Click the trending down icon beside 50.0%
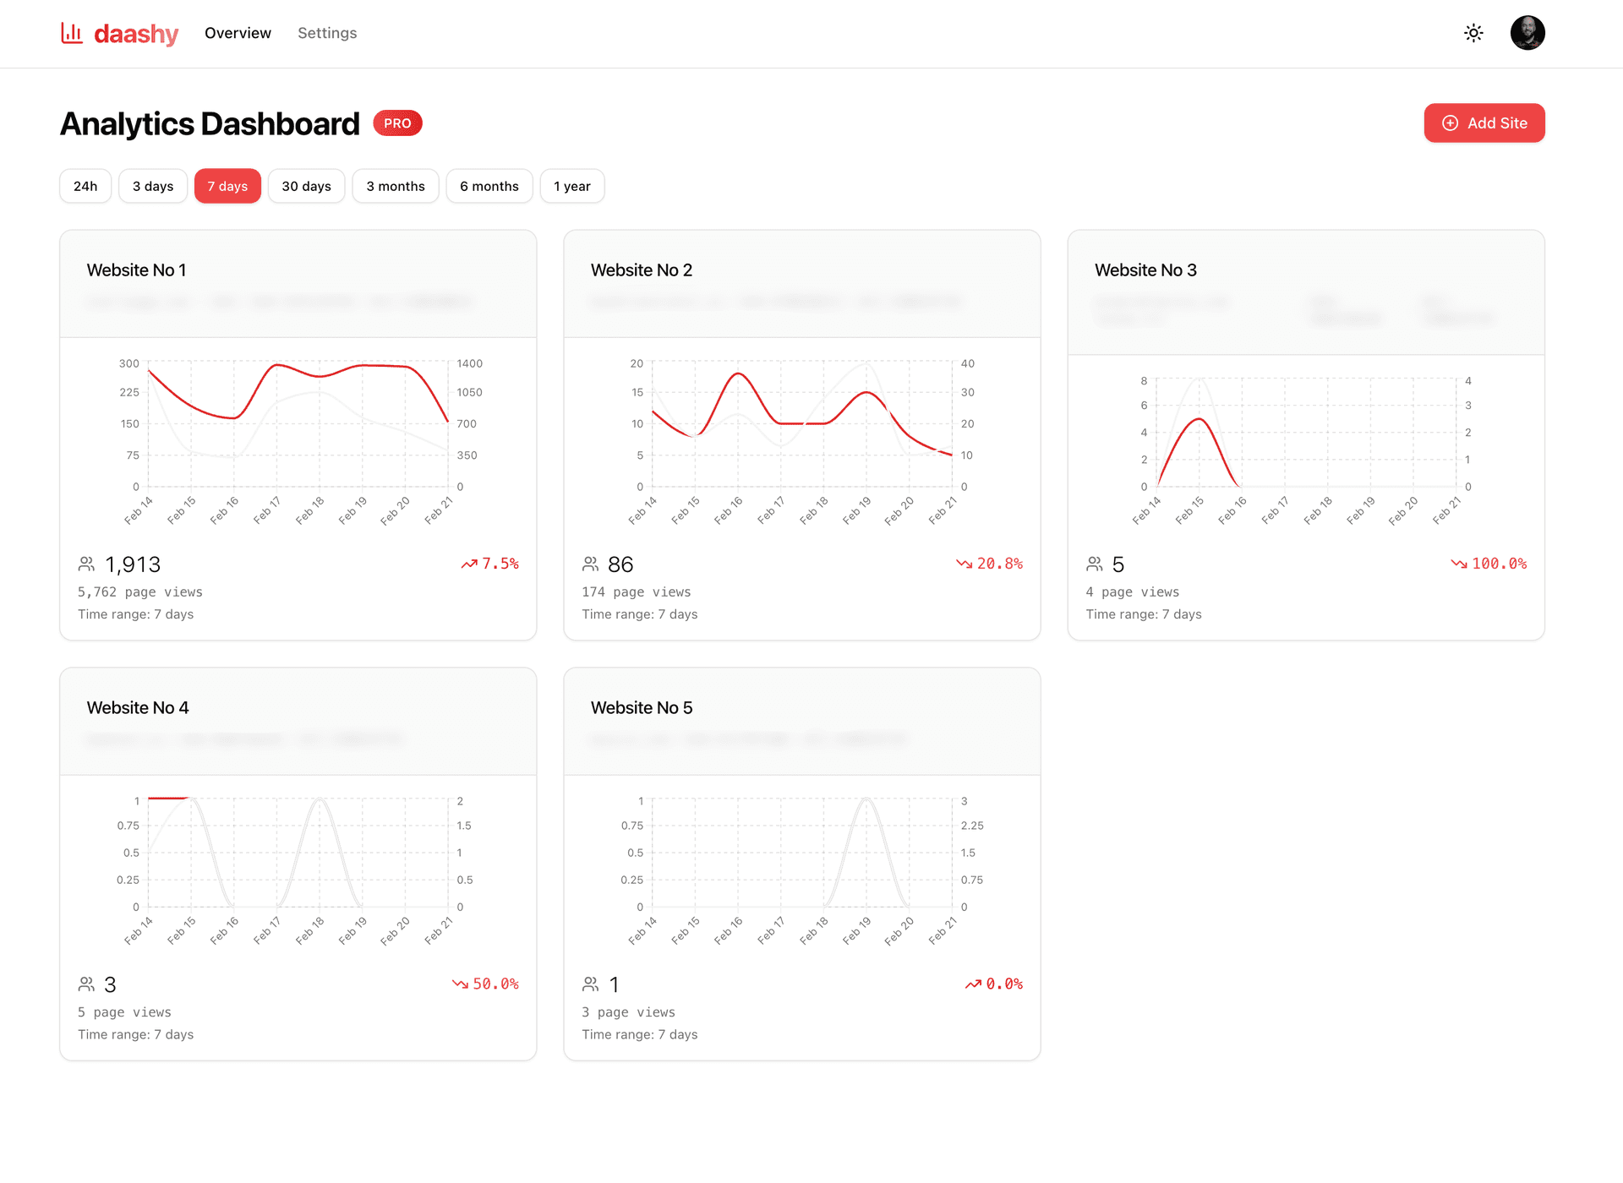Screen dimensions: 1623x1183 [x=460, y=984]
